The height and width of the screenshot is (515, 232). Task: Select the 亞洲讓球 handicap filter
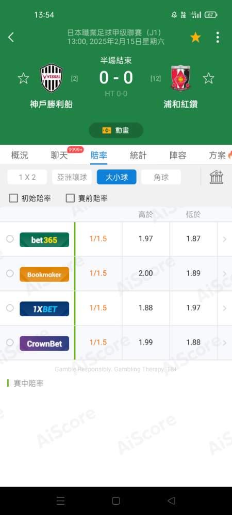pyautogui.click(x=72, y=177)
